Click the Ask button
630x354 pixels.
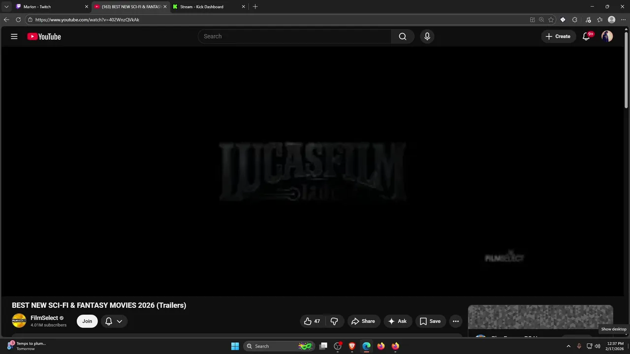(x=398, y=321)
